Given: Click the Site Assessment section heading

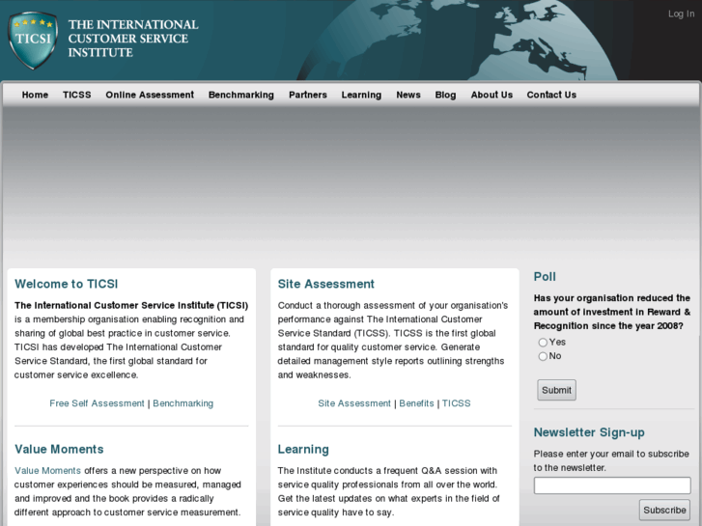Looking at the screenshot, I should pos(326,285).
